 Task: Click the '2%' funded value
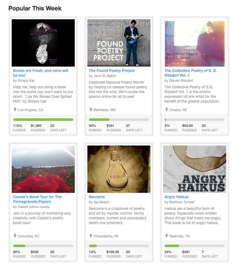(x=167, y=126)
